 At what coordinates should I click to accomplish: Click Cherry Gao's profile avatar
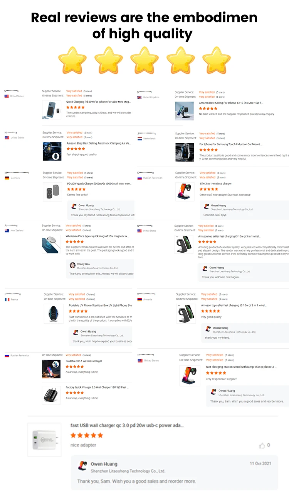click(72, 265)
